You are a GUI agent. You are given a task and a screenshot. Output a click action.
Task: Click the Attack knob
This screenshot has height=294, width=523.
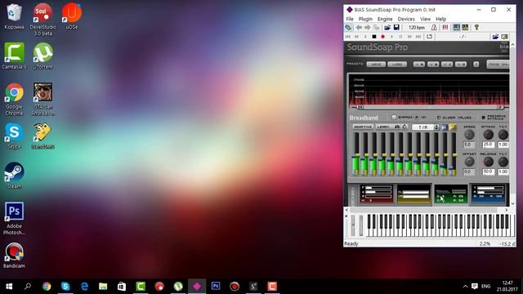click(489, 135)
